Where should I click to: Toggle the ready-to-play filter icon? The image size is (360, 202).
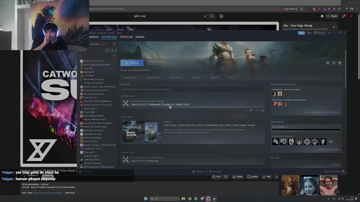(116, 50)
